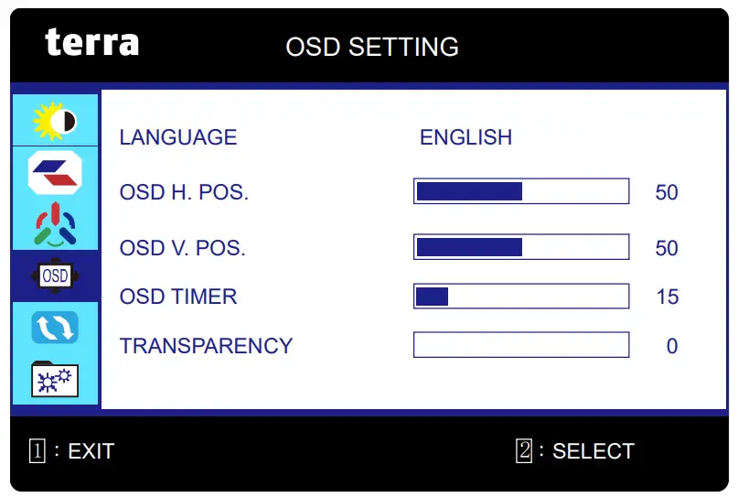Adjust the OSD V. POS. slider bar
Screen dimensions: 738x497
point(521,247)
